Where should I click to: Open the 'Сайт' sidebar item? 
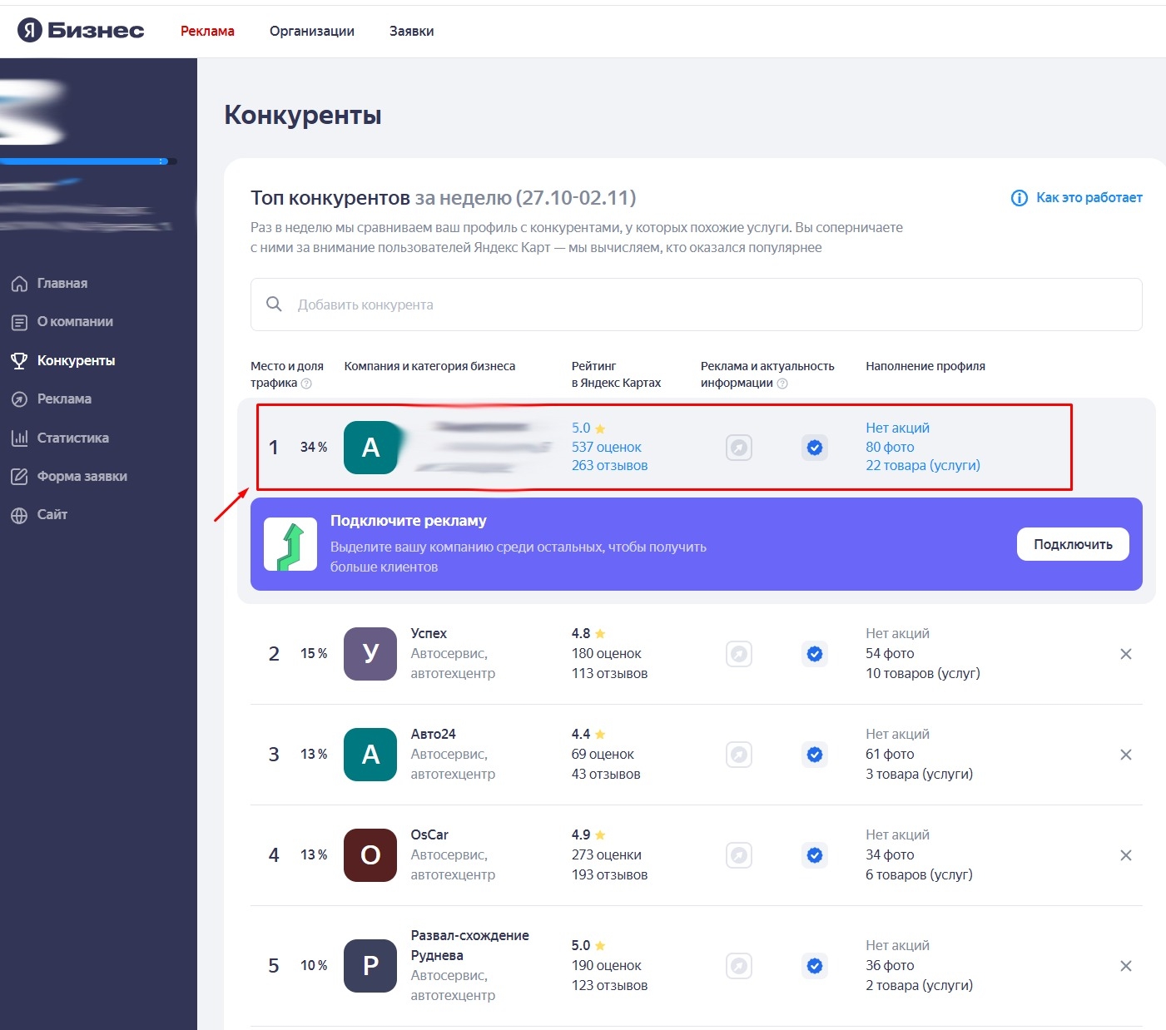tap(52, 515)
